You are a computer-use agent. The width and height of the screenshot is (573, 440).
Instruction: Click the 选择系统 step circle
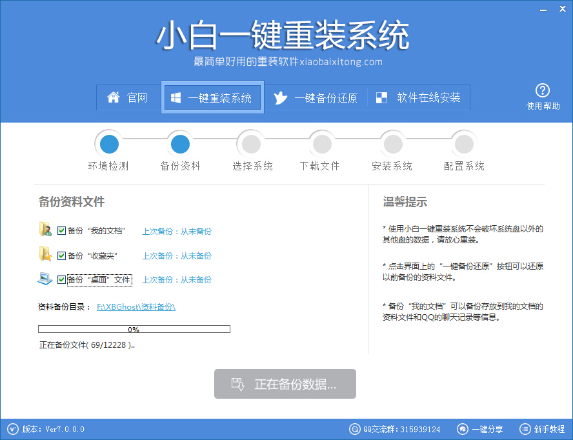pyautogui.click(x=250, y=143)
